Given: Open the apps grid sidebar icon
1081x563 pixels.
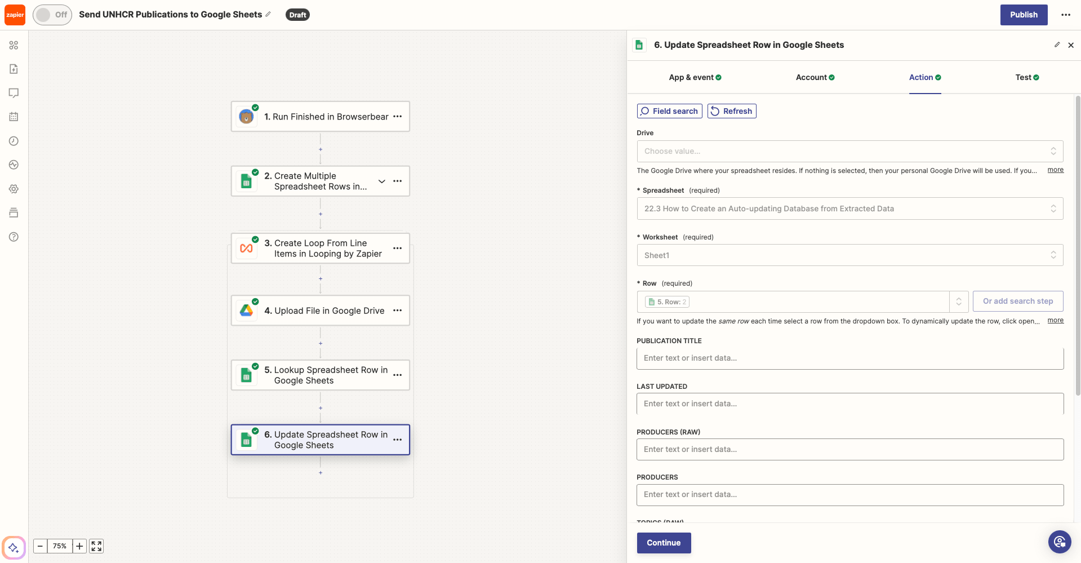Looking at the screenshot, I should 14,45.
